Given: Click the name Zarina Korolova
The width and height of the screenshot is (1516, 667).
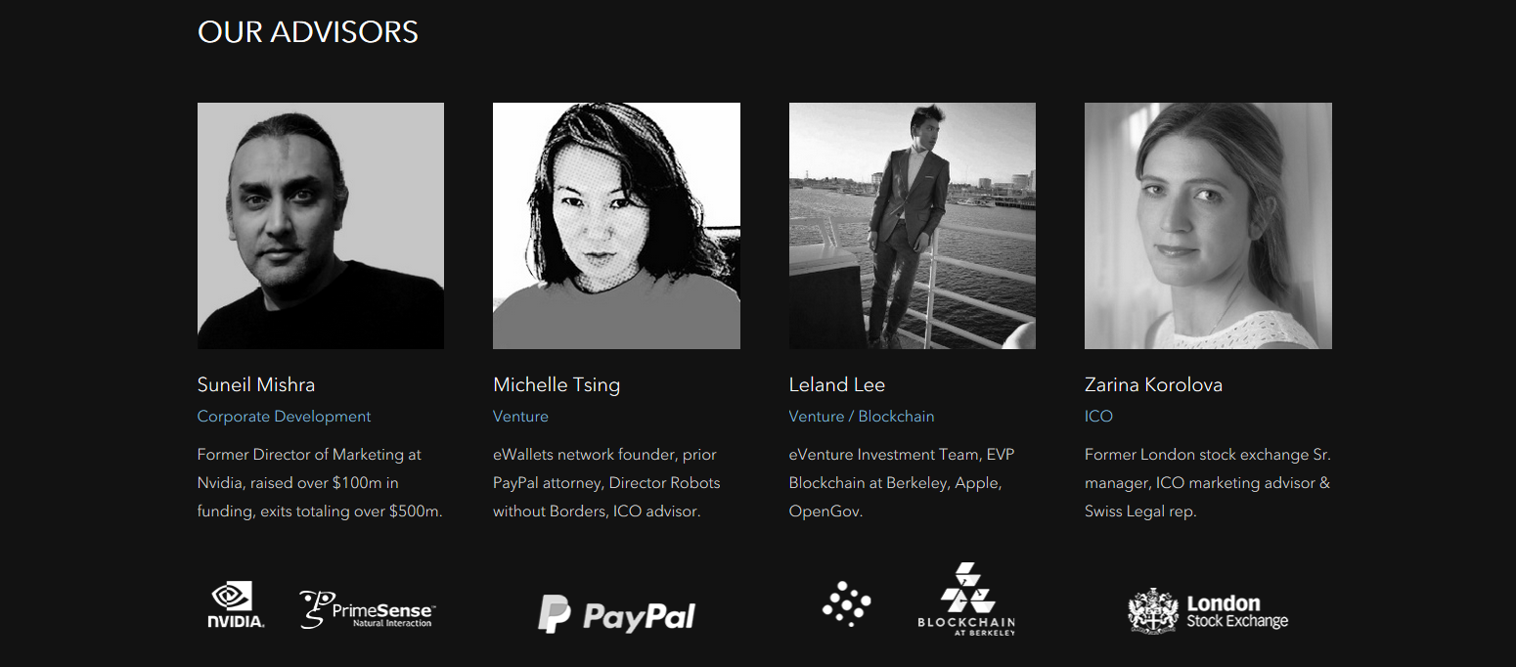Looking at the screenshot, I should coord(1153,384).
